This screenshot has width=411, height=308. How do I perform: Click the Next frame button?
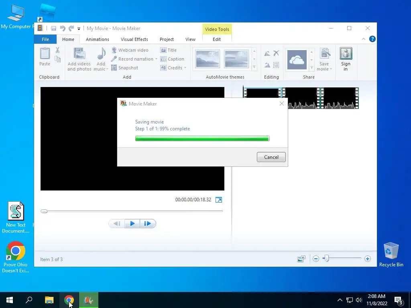(x=148, y=224)
